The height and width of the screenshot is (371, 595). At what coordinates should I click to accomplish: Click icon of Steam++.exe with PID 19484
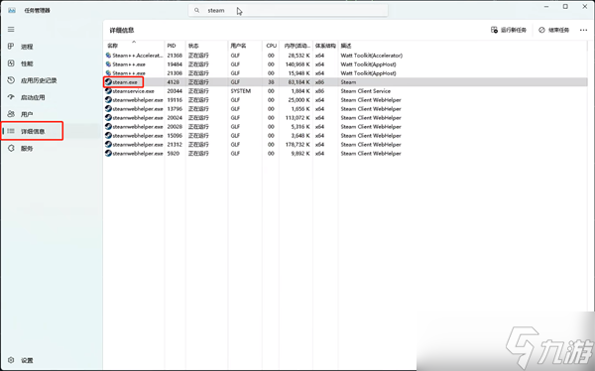click(108, 64)
